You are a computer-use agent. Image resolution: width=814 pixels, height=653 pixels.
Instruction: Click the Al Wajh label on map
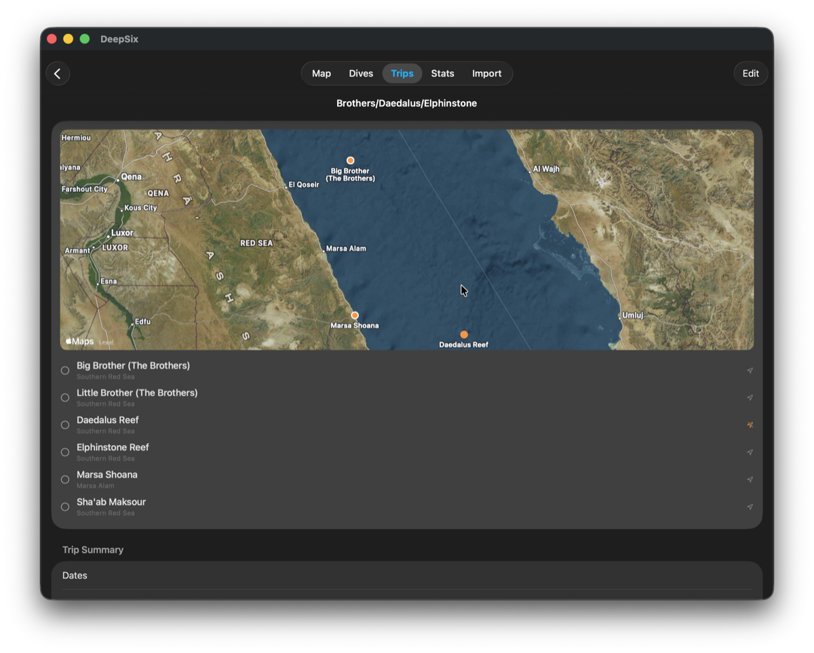tap(546, 169)
